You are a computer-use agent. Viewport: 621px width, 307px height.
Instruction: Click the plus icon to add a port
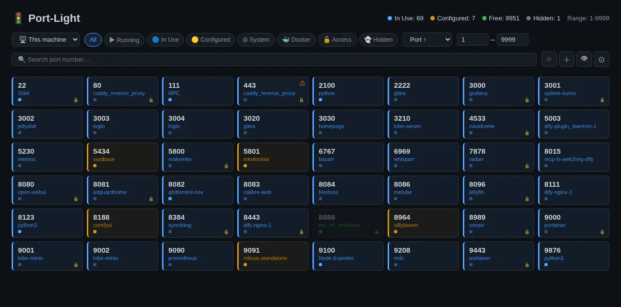tap(567, 59)
